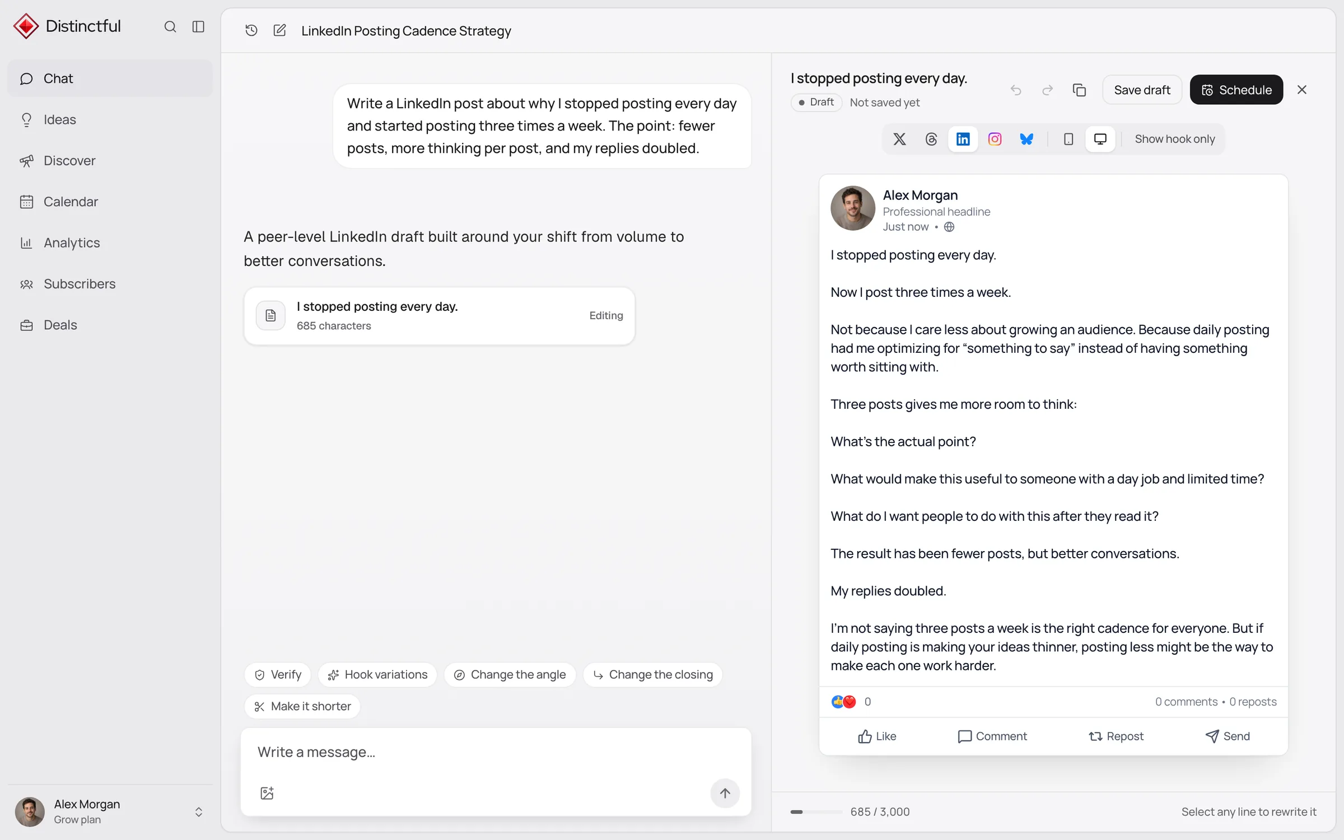Select the Bluesky preview icon
The width and height of the screenshot is (1344, 840).
[1026, 139]
